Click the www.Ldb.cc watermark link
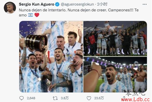 136,99
